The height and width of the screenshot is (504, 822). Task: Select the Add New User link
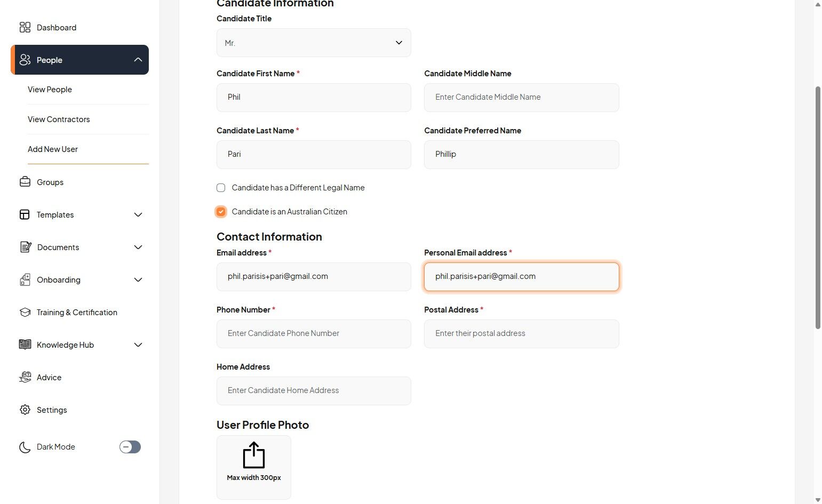coord(53,149)
